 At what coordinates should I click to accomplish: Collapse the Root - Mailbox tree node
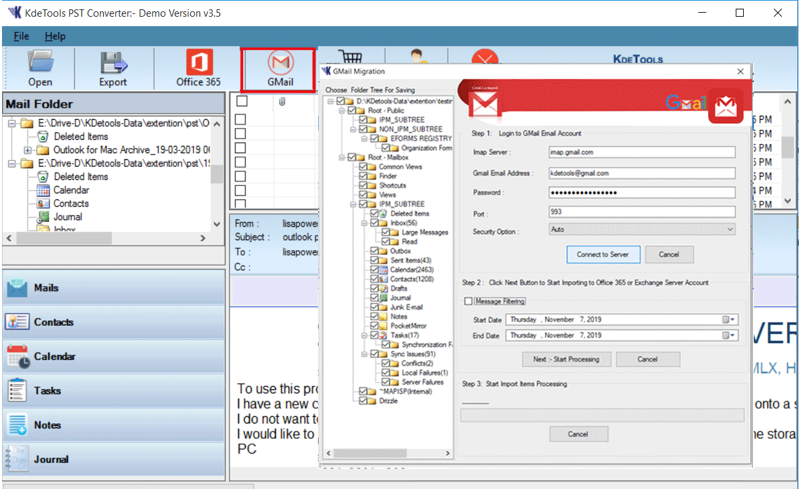(x=342, y=158)
